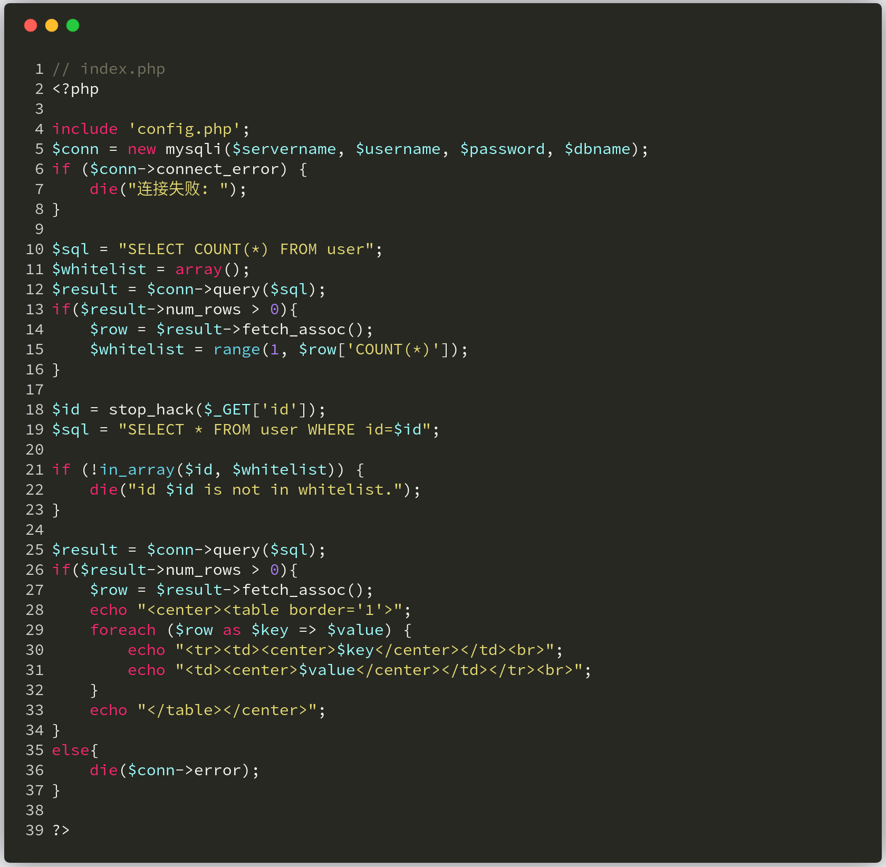Click the connect_error property on line 6
The height and width of the screenshot is (867, 886).
[x=217, y=169]
